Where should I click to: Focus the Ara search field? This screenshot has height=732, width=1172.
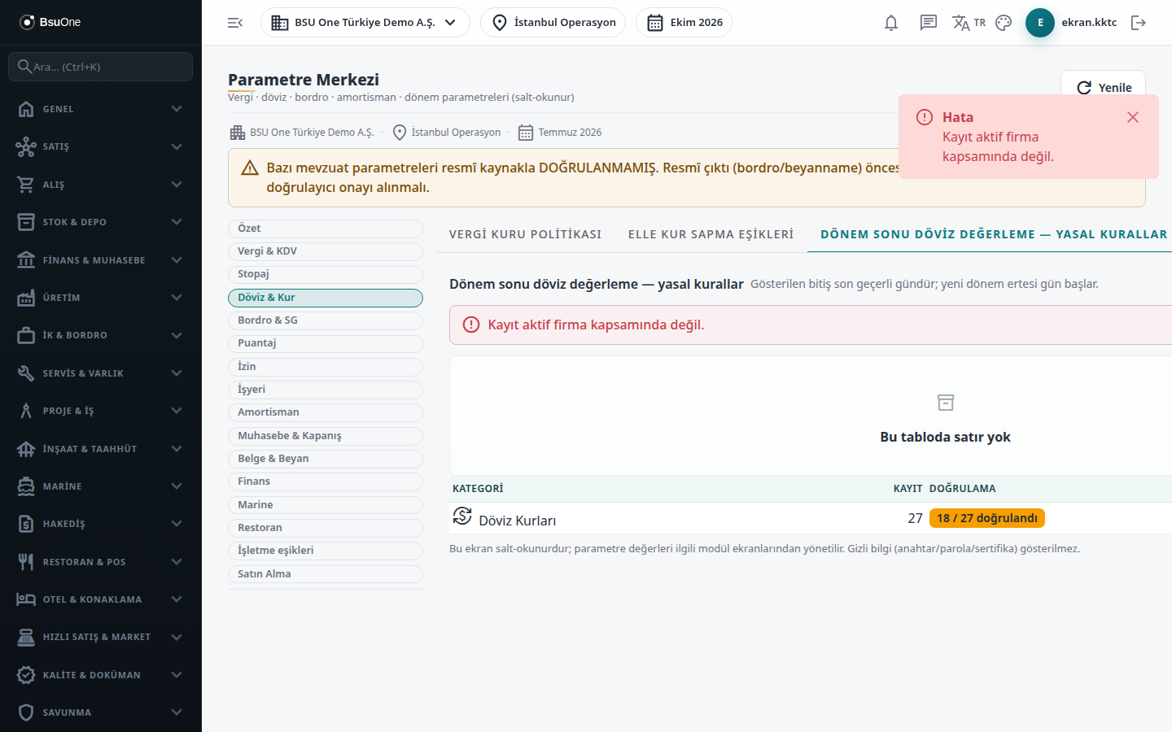[100, 67]
